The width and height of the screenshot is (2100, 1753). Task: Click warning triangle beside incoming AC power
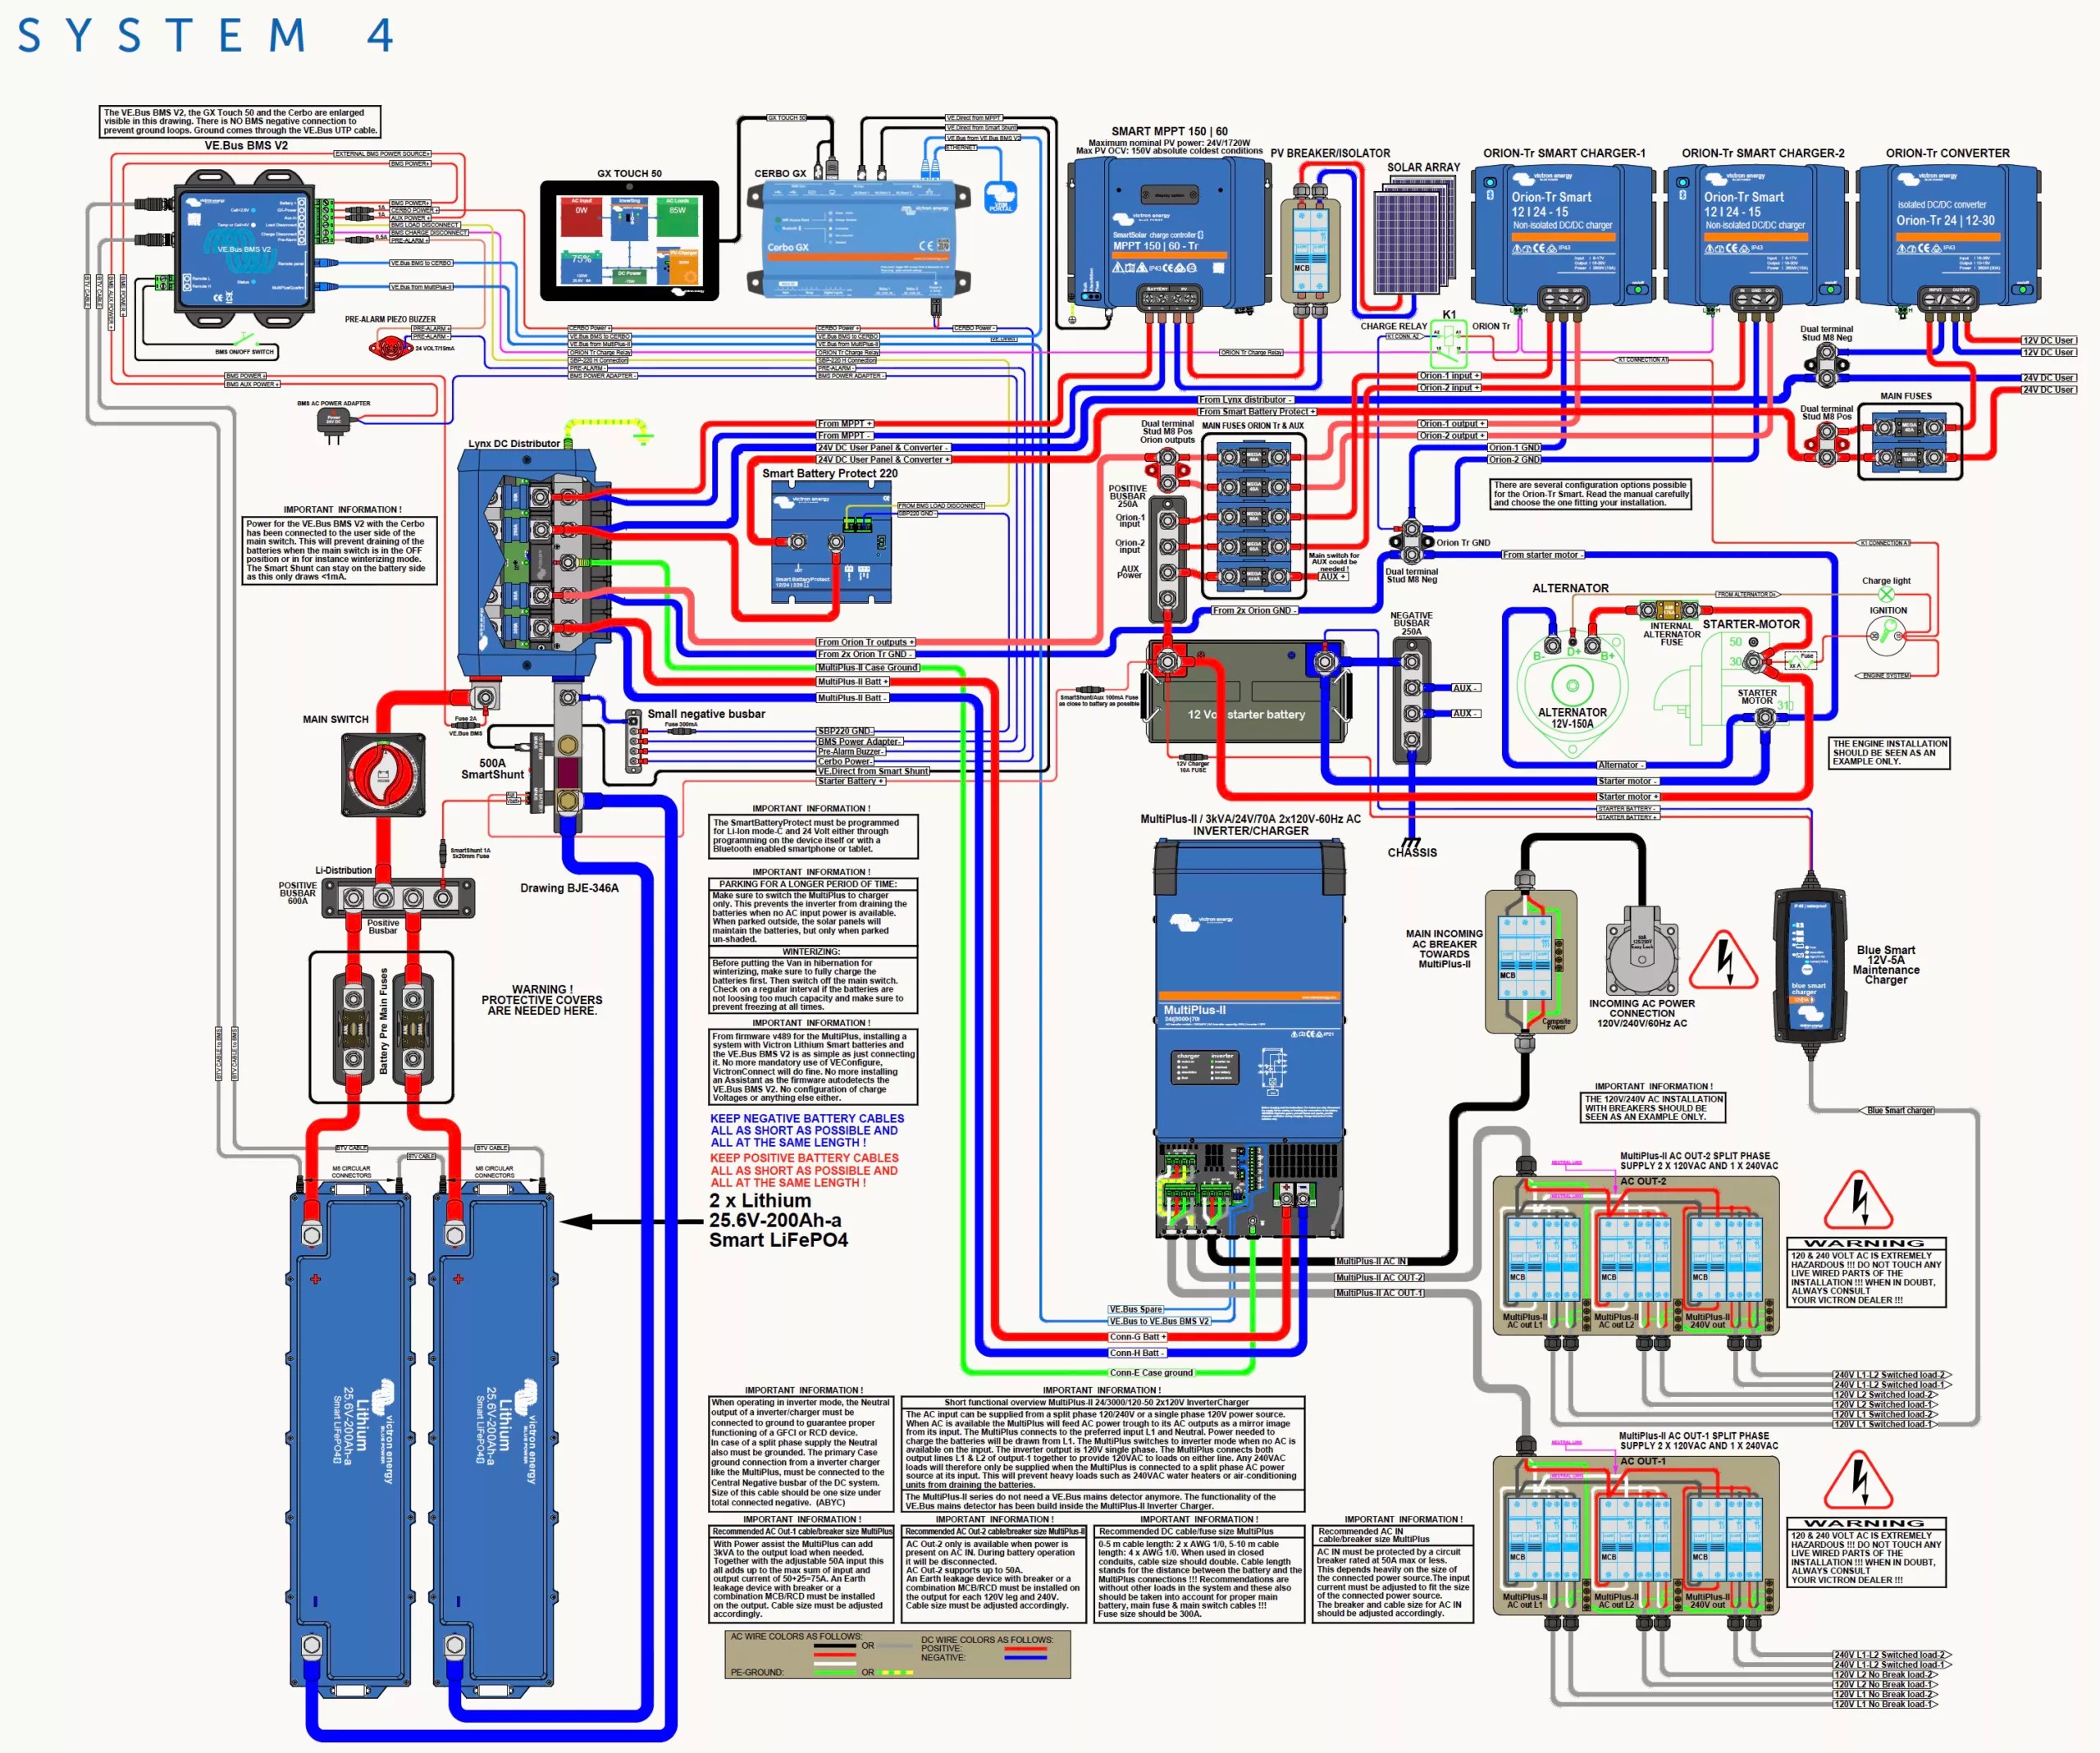[1723, 961]
